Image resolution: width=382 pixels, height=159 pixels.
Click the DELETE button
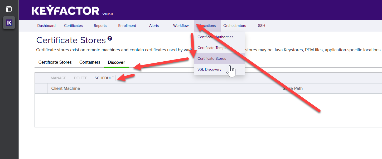click(x=80, y=78)
